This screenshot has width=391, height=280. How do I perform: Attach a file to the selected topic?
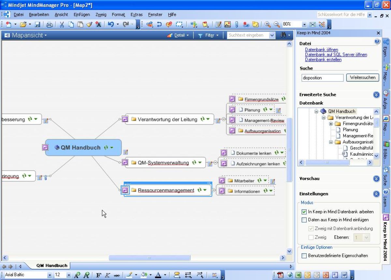click(x=237, y=24)
